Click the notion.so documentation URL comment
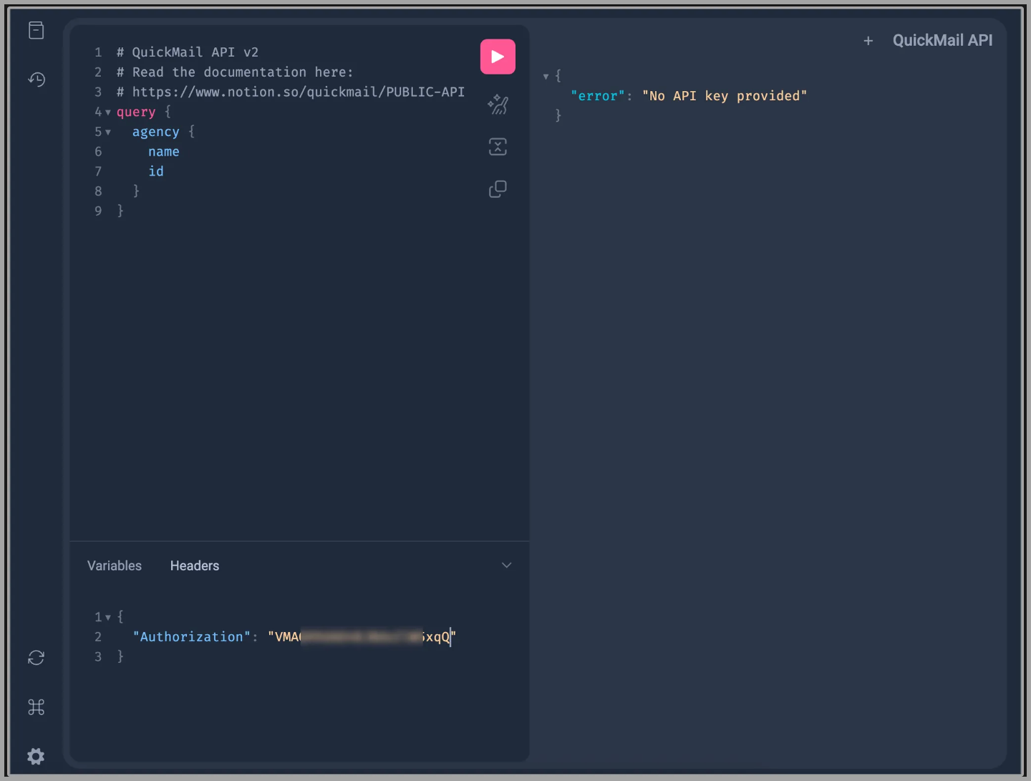1031x781 pixels. click(x=291, y=92)
